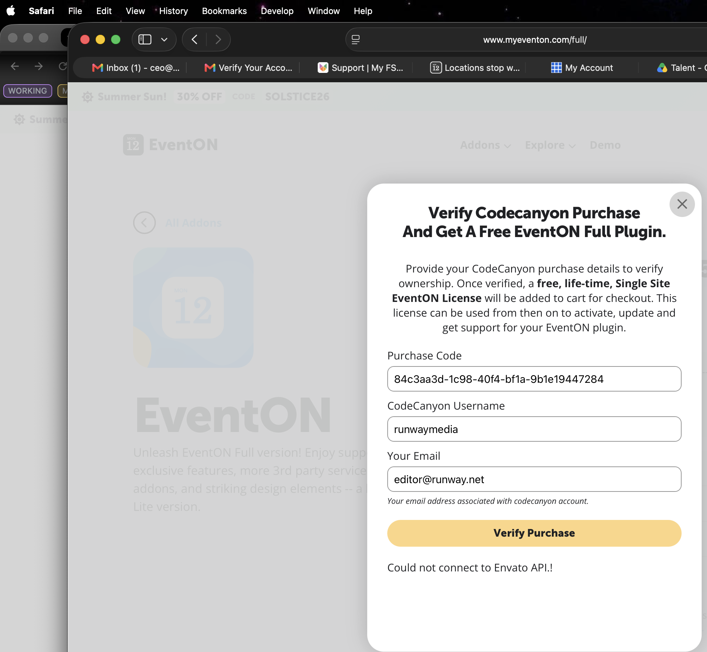Screen dimensions: 707x652
Task: Expand the sidebar options chevron
Action: (164, 39)
